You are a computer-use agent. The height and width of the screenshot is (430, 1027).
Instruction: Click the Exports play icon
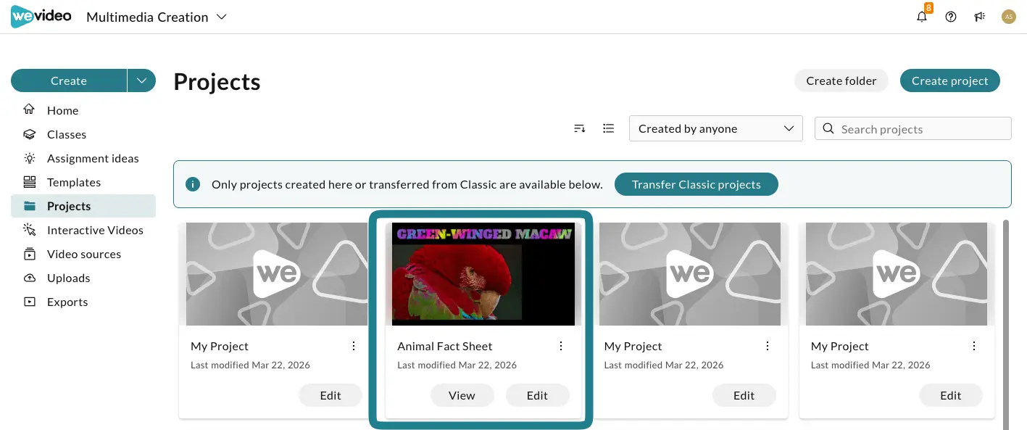pyautogui.click(x=29, y=302)
